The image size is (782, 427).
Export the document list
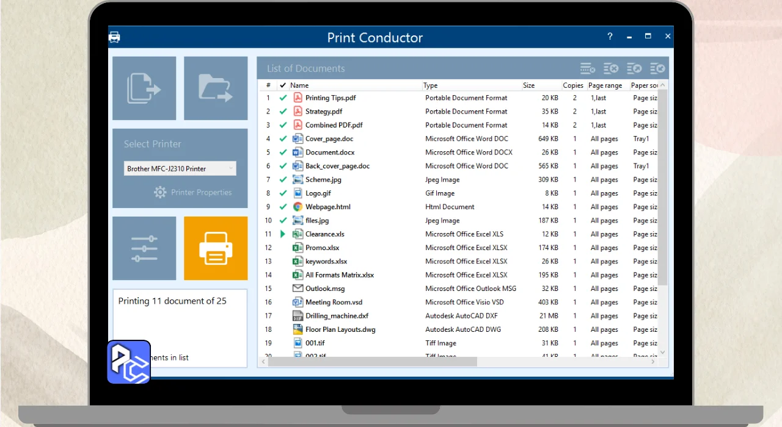(634, 68)
